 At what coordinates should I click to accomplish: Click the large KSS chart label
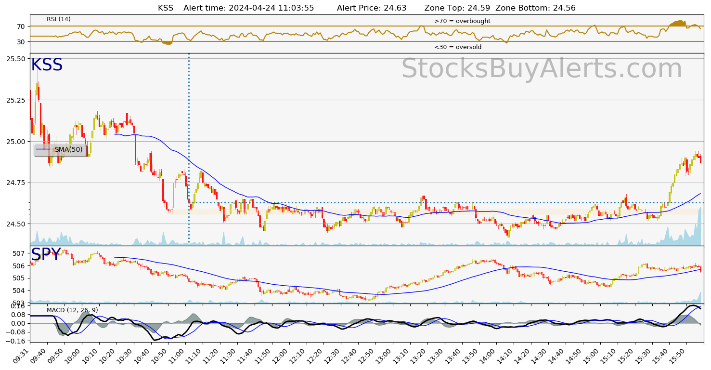pyautogui.click(x=47, y=65)
